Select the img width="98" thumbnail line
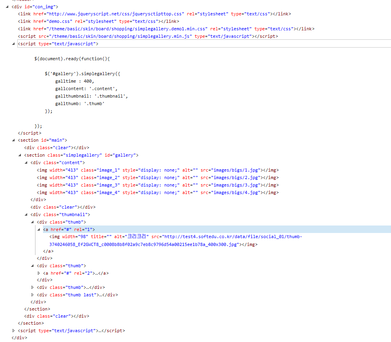Image resolution: width=391 pixels, height=342 pixels. [x=175, y=240]
